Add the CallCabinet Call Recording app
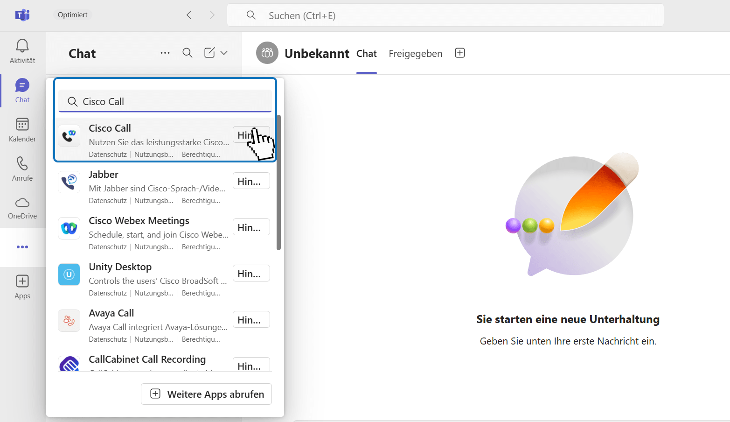 tap(251, 365)
